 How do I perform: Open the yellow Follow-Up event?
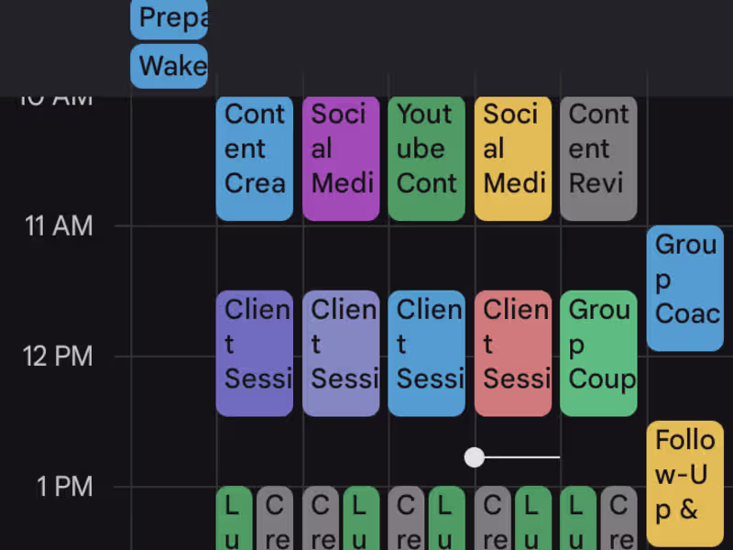[x=685, y=483]
